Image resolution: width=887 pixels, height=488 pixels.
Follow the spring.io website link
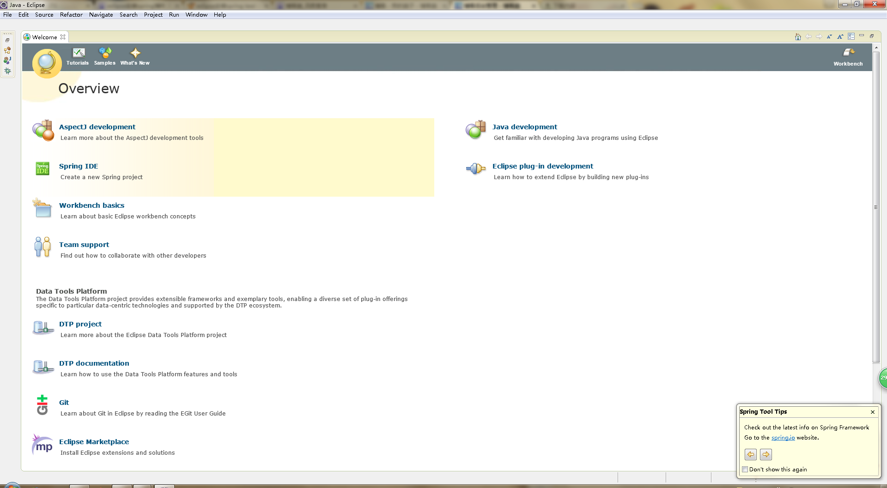783,438
